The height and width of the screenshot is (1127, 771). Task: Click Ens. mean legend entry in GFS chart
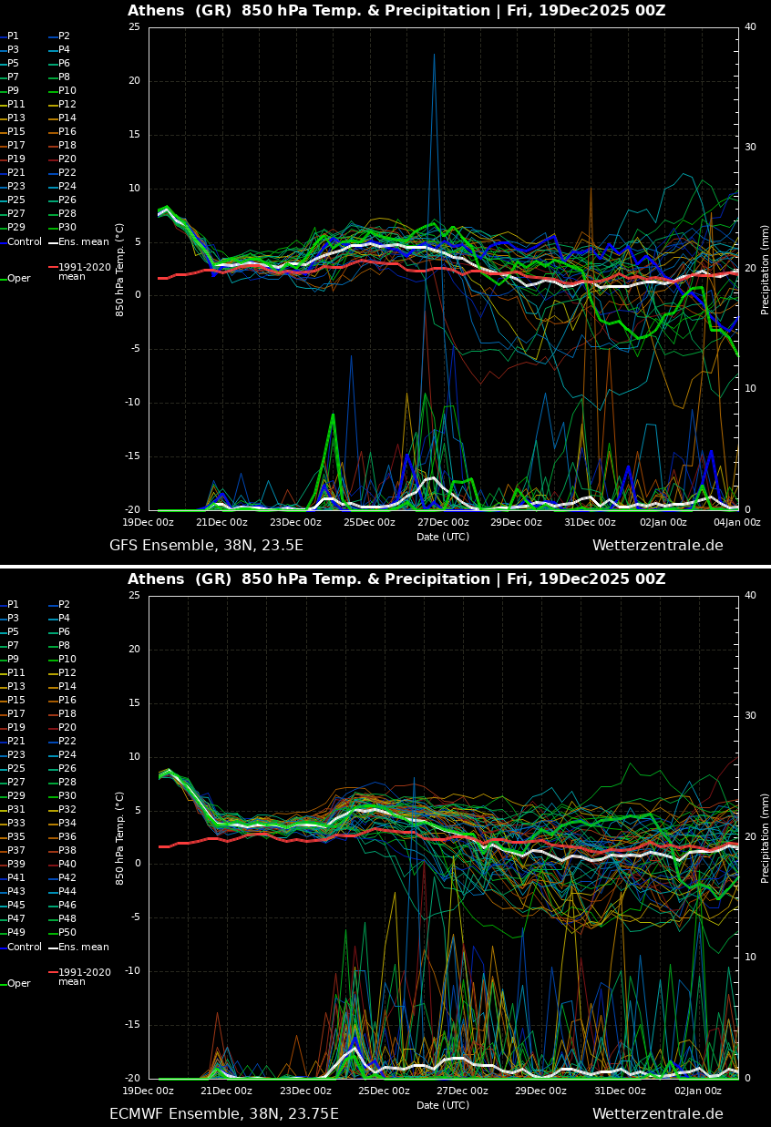coord(83,242)
